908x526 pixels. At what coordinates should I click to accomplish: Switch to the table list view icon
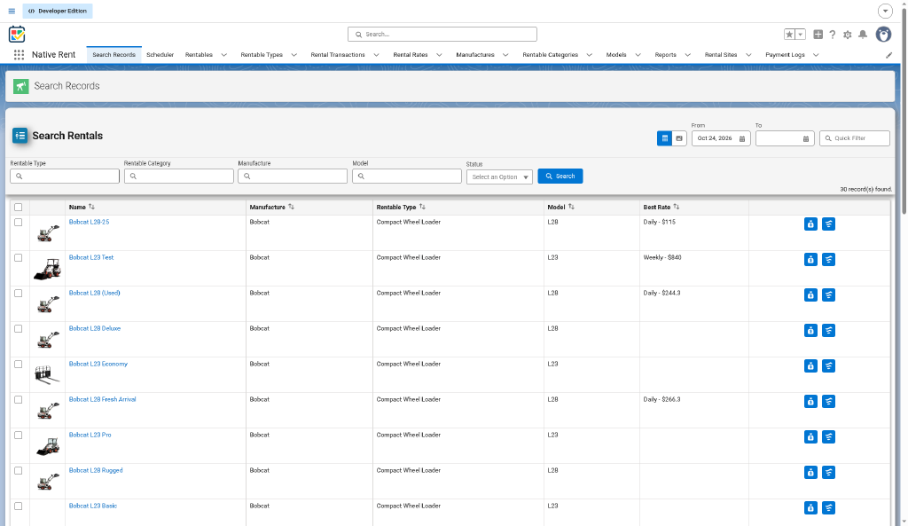[664, 138]
